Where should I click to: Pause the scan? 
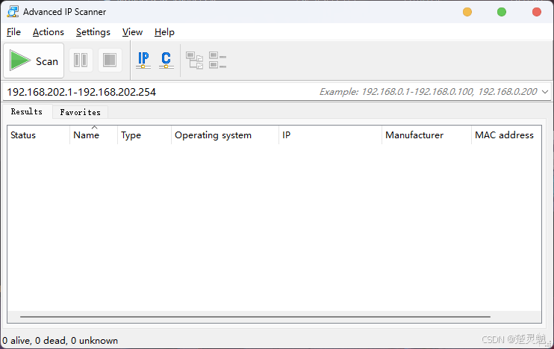pyautogui.click(x=81, y=60)
